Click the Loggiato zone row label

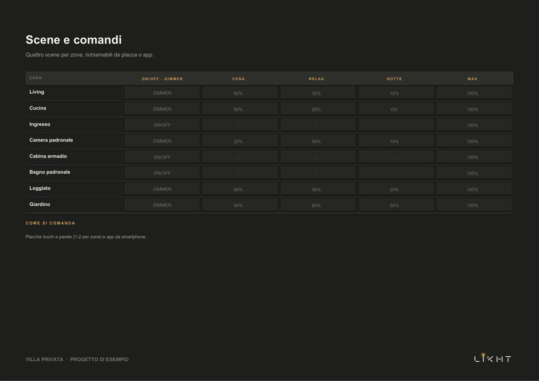point(40,188)
